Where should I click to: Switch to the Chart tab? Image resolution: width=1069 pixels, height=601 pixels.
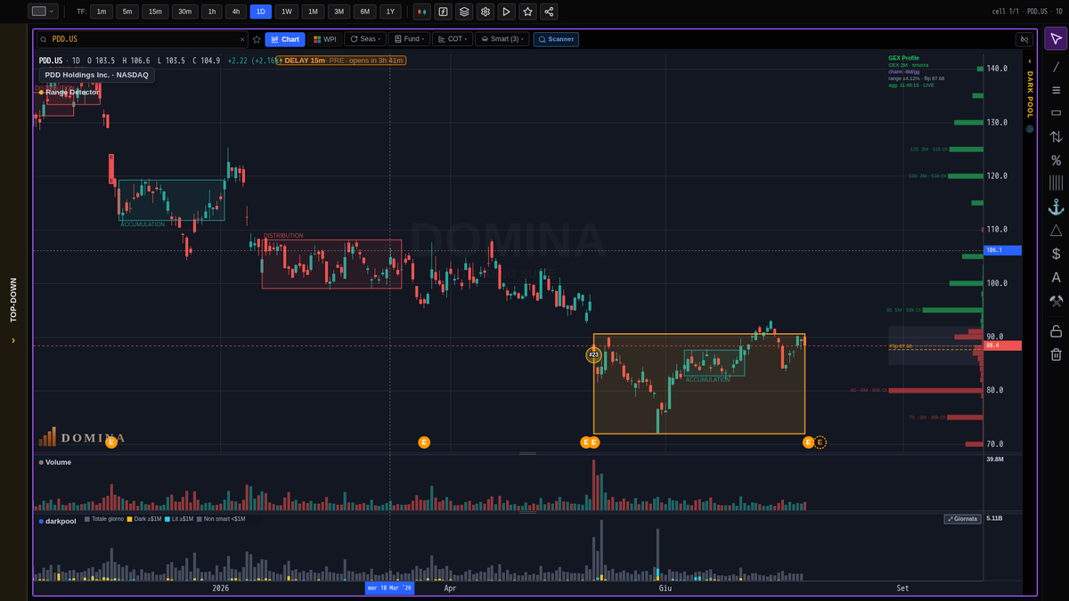[x=285, y=39]
